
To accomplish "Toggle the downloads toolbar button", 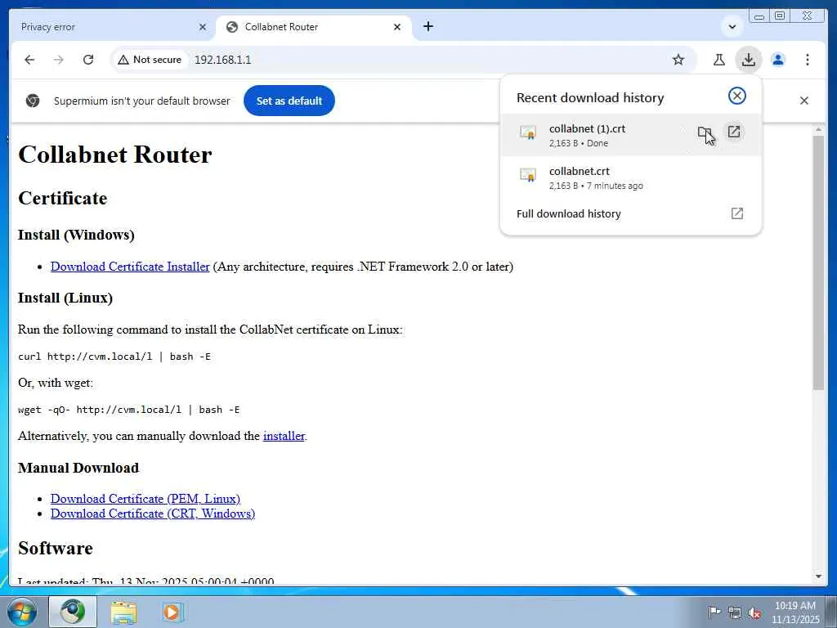I will point(749,60).
